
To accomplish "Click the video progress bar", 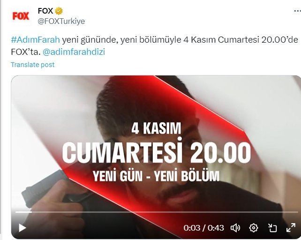I will coord(157,212).
